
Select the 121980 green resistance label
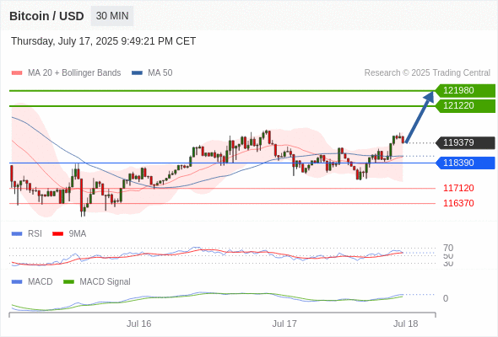pyautogui.click(x=465, y=91)
